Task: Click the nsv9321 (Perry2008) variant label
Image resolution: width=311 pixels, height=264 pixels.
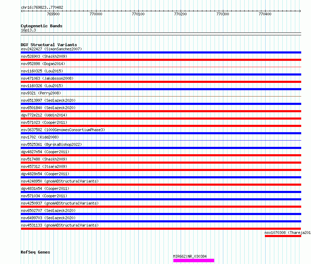Action: (41, 93)
